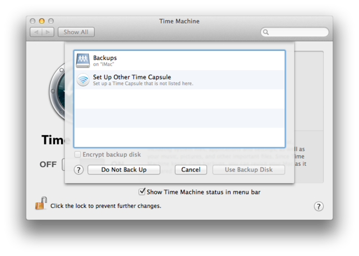Click the open padlock icon
This screenshot has width=359, height=256.
[x=41, y=203]
